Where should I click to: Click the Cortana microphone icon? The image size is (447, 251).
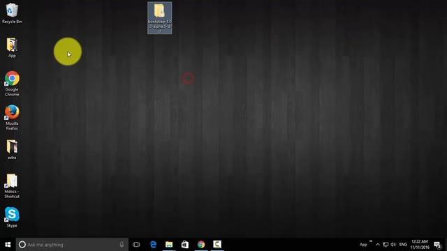coord(122,245)
